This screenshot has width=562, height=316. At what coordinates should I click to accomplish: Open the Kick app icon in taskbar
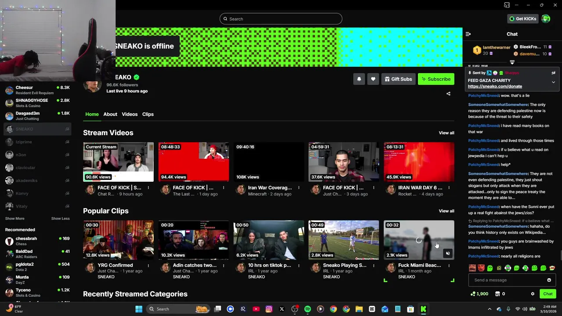pyautogui.click(x=423, y=309)
